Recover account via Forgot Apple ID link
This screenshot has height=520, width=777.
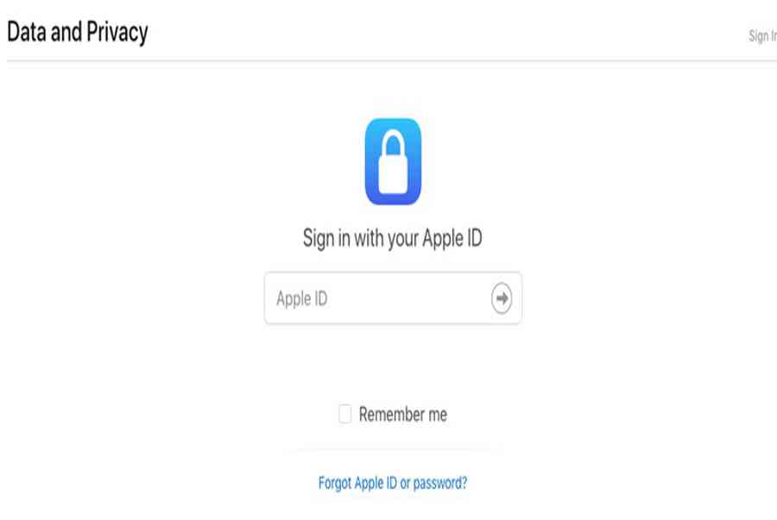pos(393,482)
